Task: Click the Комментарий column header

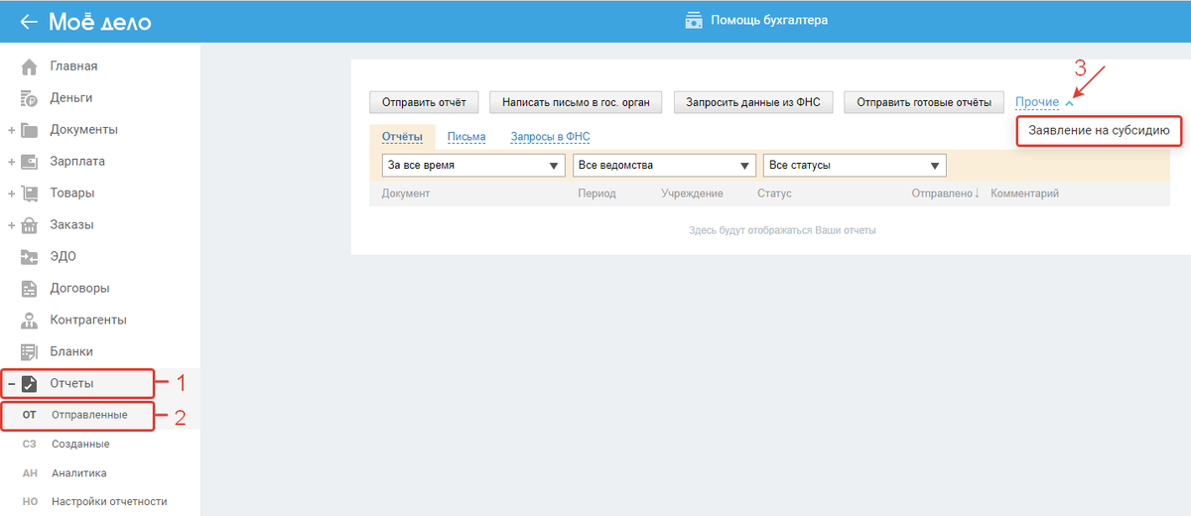Action: pyautogui.click(x=1024, y=193)
